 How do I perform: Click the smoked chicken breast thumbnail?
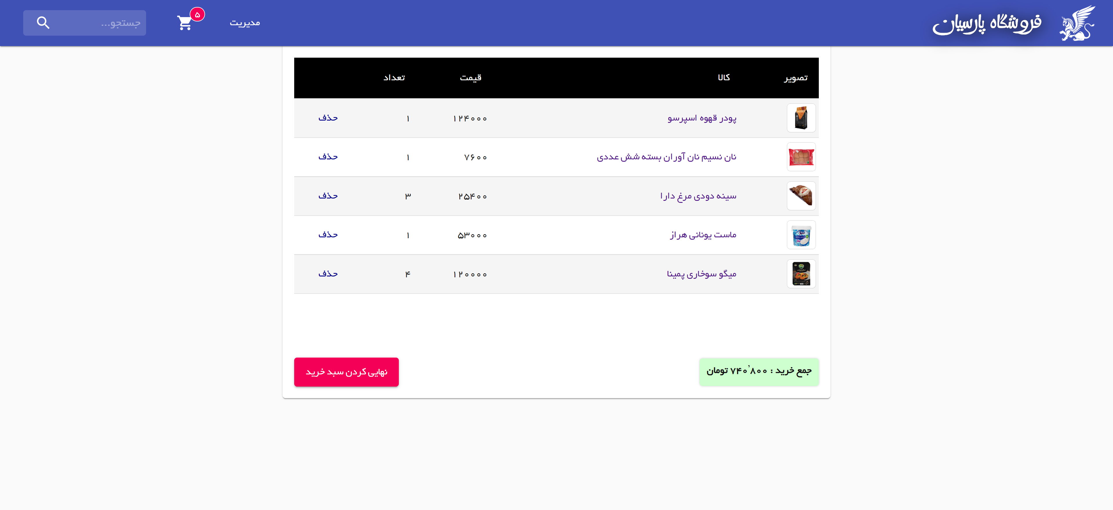click(x=801, y=196)
